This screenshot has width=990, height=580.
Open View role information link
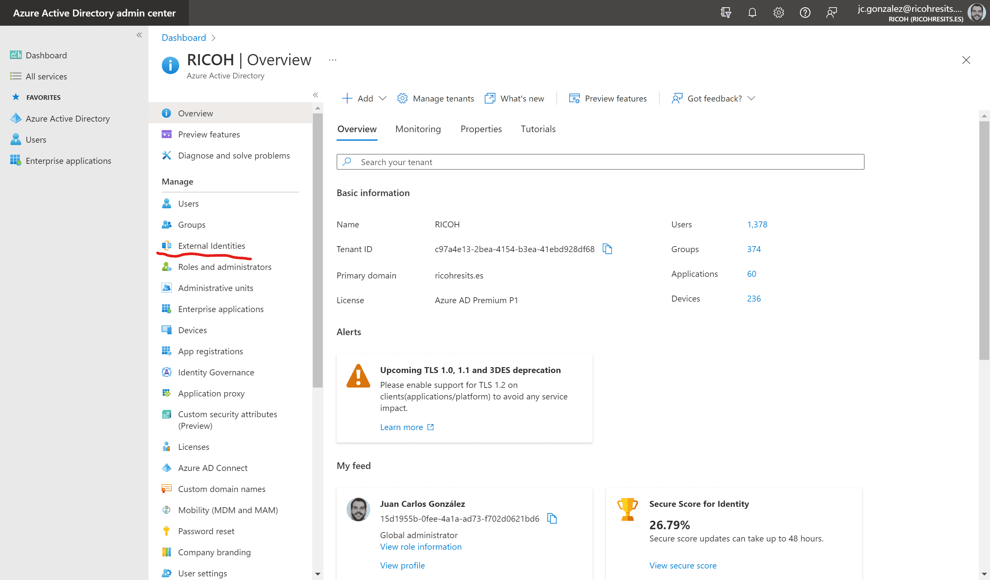421,547
